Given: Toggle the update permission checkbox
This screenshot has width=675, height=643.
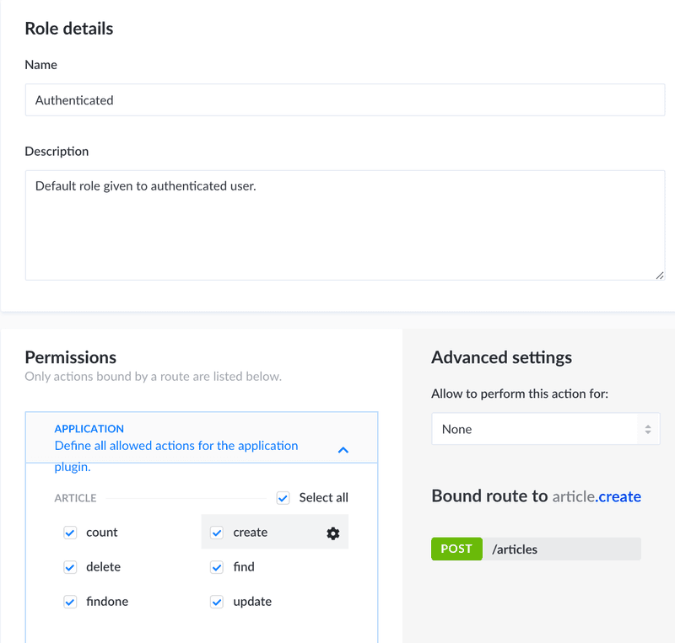Looking at the screenshot, I should [x=217, y=602].
